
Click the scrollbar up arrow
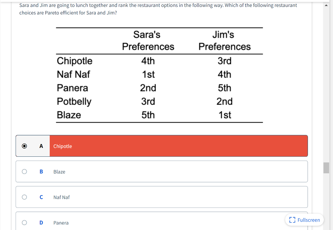(x=326, y=6)
